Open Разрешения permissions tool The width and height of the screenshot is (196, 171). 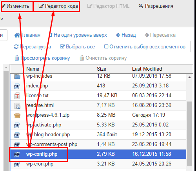[156, 6]
